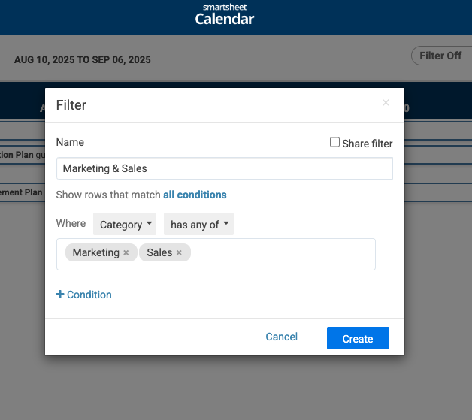Viewport: 472px width, 420px height.
Task: Open the 'has any of' operator dropdown
Action: (x=198, y=224)
